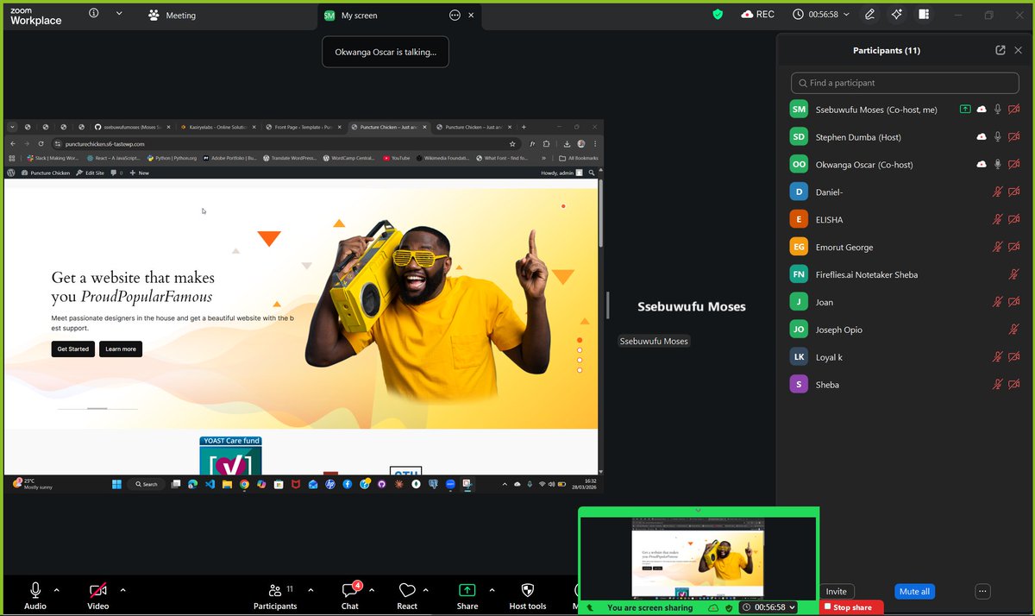The image size is (1035, 616).
Task: Switch to the Meeting tab
Action: pos(172,16)
